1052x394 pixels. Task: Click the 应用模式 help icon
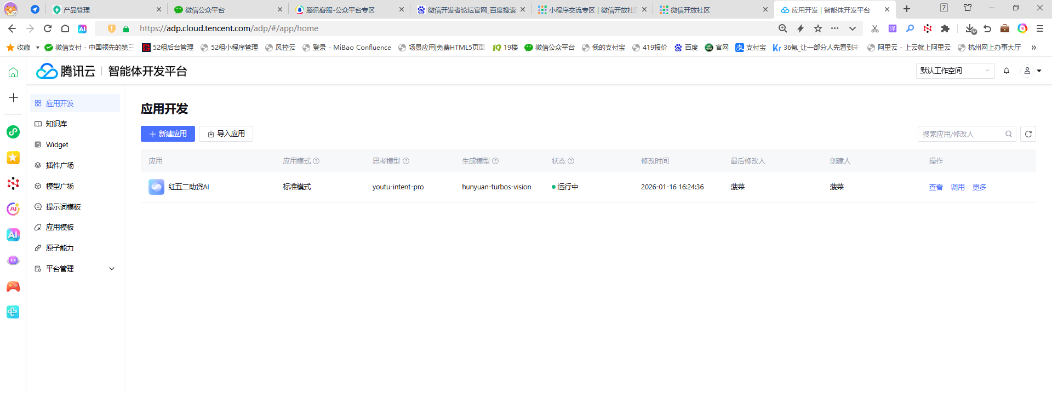click(316, 161)
